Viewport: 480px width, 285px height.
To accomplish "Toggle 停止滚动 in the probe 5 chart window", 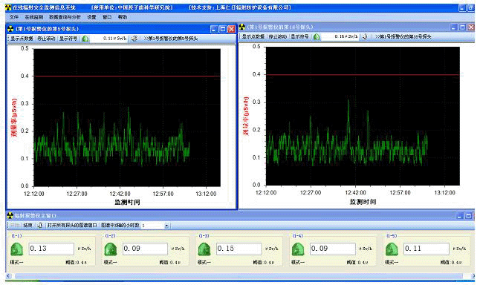I will pos(46,39).
